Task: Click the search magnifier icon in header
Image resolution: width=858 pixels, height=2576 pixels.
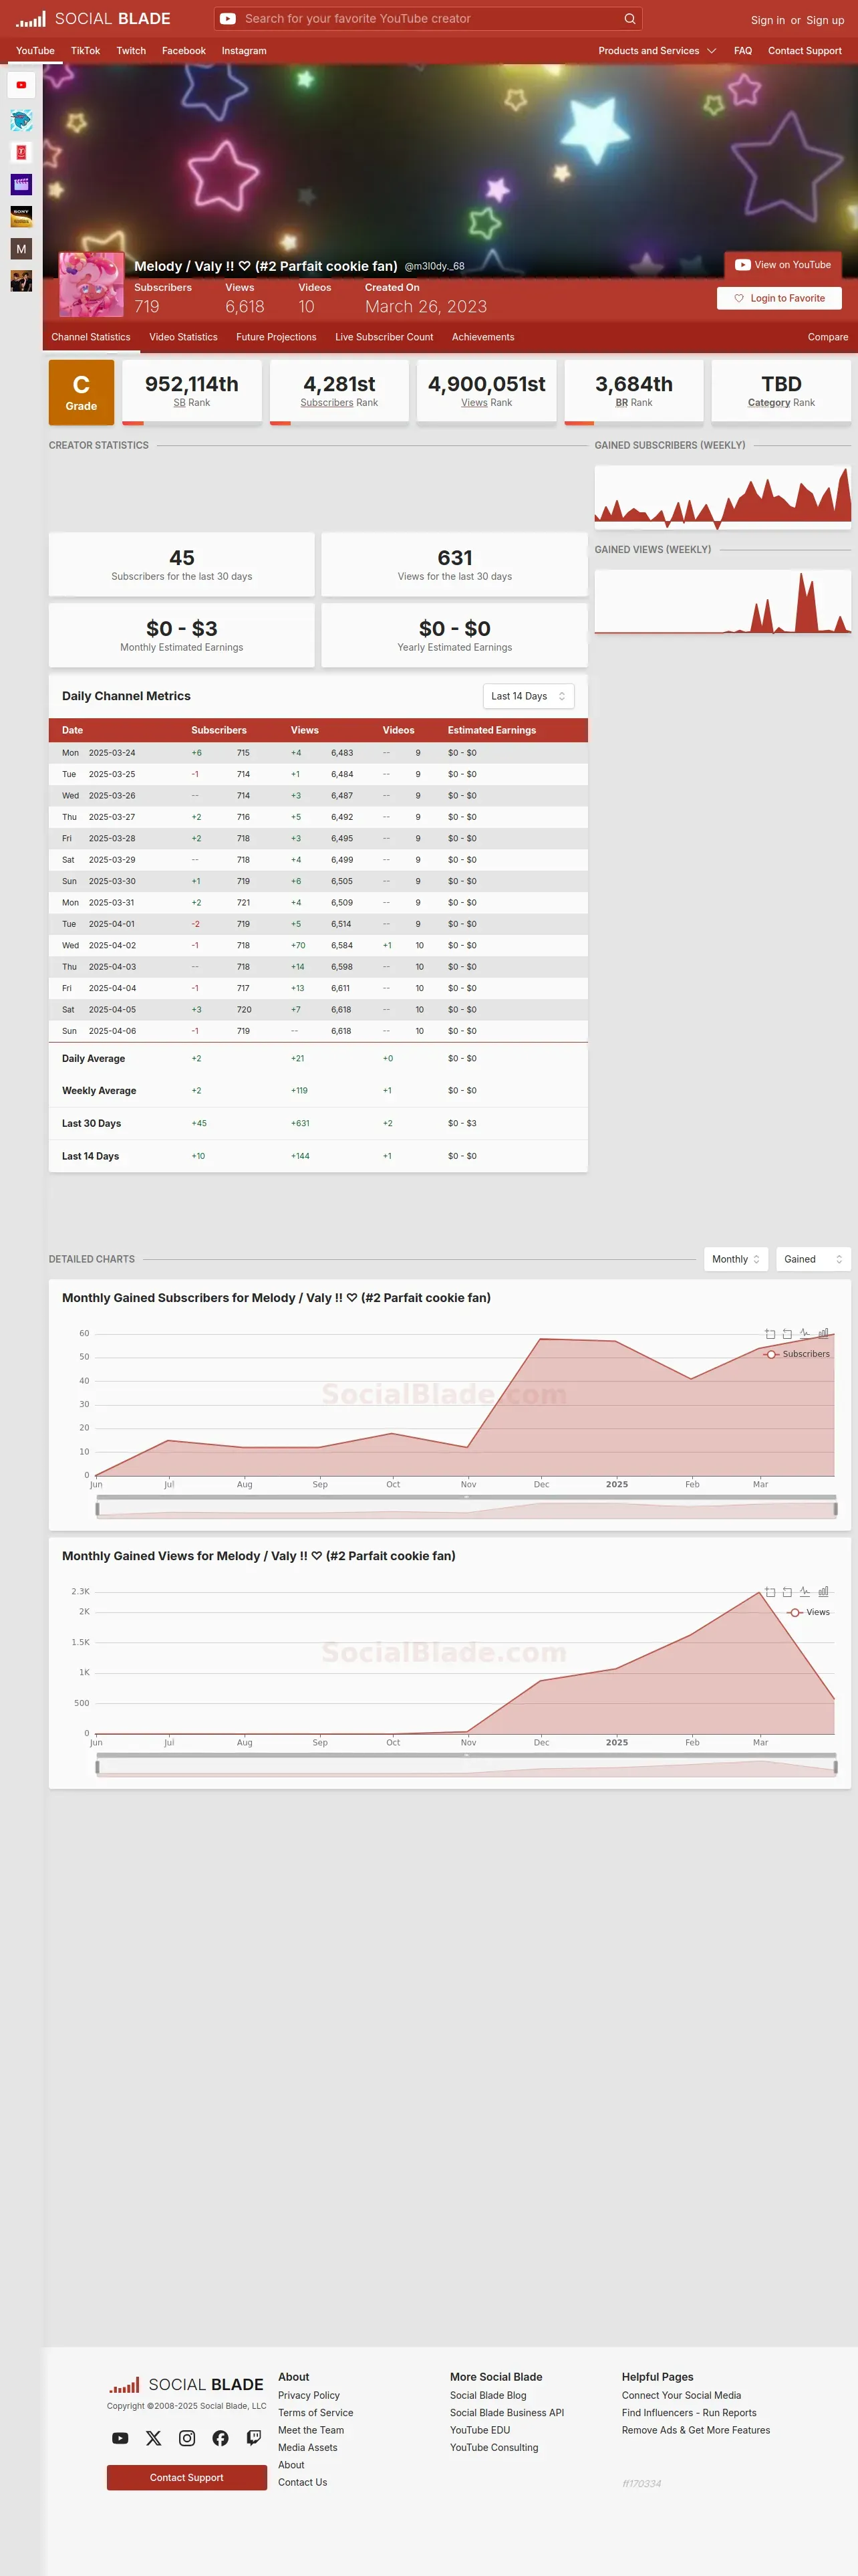Action: click(629, 19)
